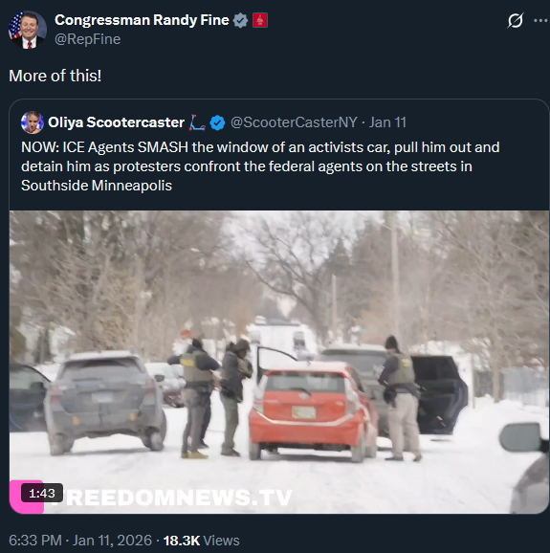
Task: Open Congressman Randy Fine's profile avatar
Action: (x=28, y=30)
